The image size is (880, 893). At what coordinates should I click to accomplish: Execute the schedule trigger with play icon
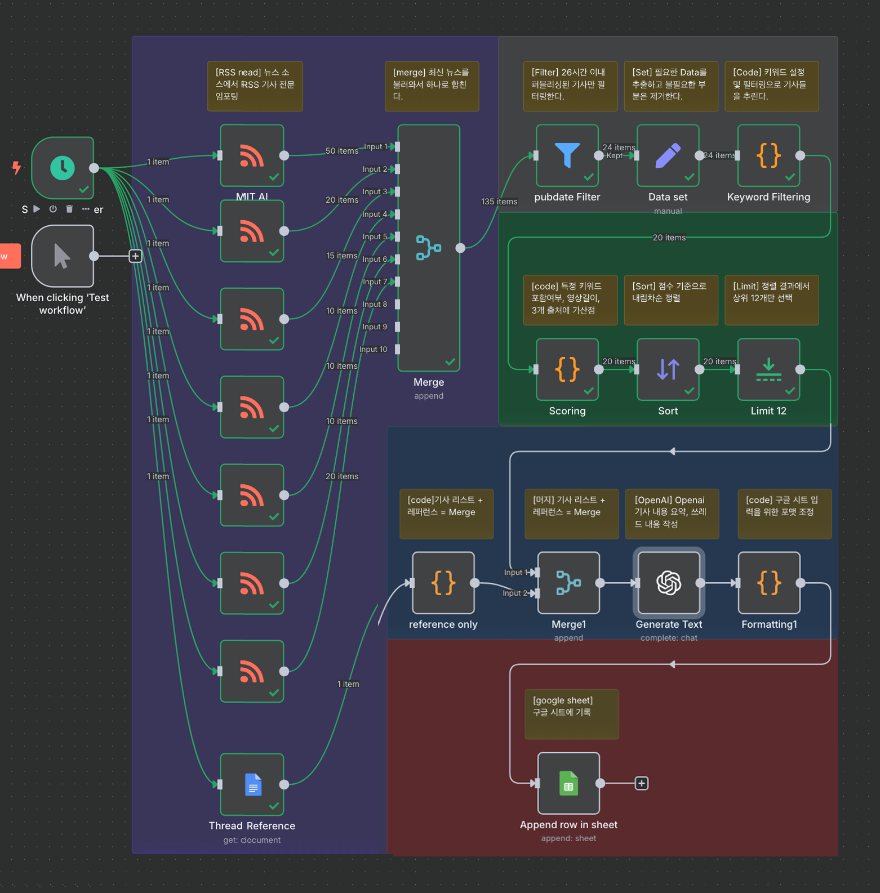(x=37, y=209)
